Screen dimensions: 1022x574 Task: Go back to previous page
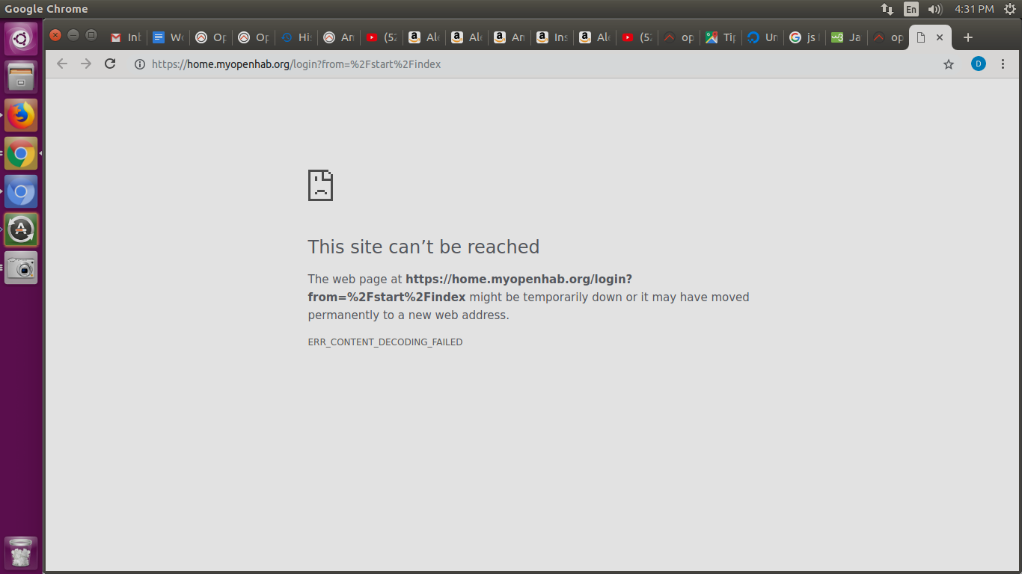click(x=62, y=64)
